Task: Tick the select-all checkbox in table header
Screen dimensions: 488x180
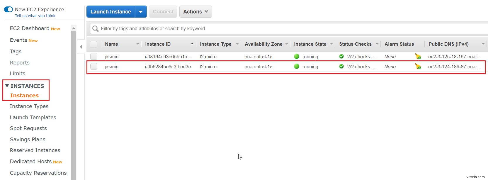Action: 93,44
